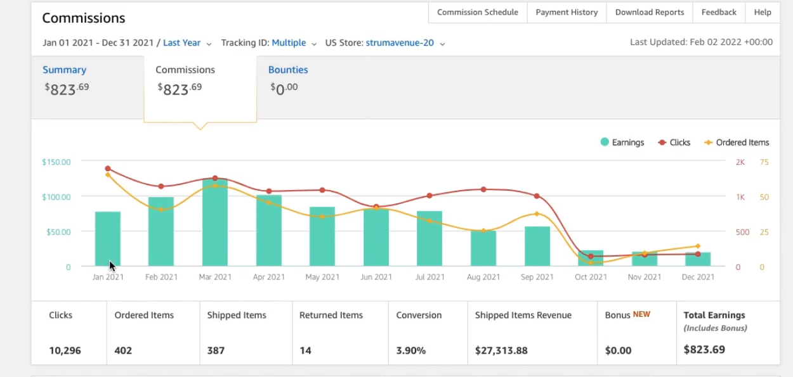Click the Jan 2021 Clicks data point
Screen dimensions: 793x377
108,169
